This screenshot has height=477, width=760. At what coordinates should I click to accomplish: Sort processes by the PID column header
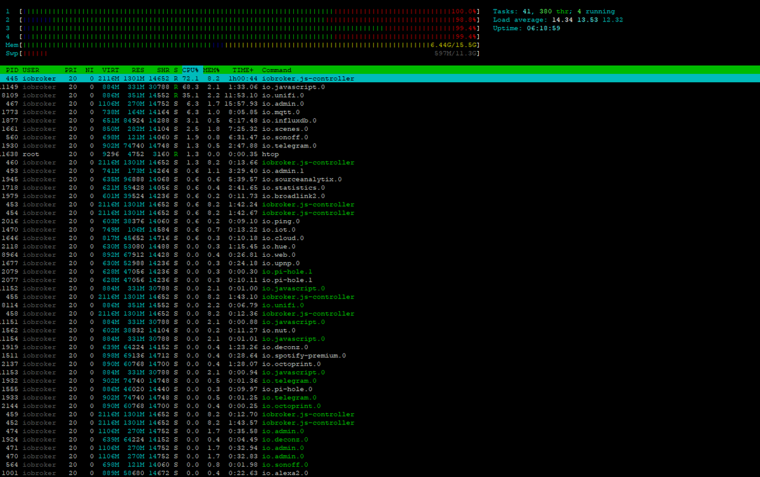(x=12, y=70)
